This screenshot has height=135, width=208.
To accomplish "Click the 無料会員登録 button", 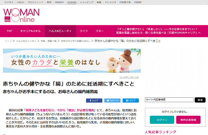I will pyautogui.click(x=188, y=120).
